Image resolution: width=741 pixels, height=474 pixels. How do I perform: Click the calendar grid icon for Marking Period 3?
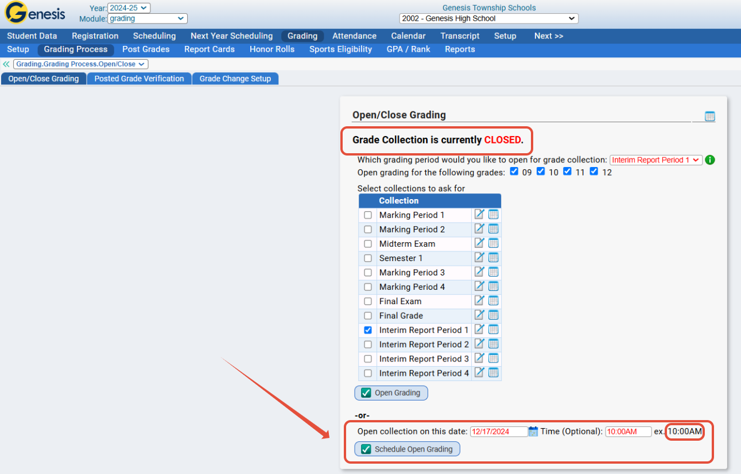494,272
